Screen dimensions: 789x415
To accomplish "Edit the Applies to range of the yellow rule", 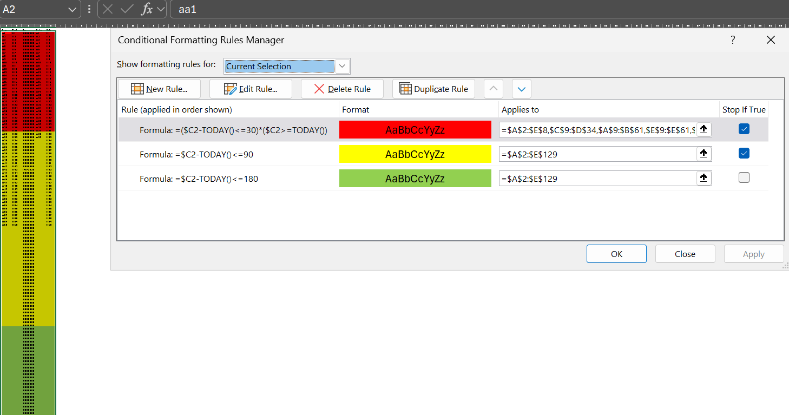I will [598, 154].
